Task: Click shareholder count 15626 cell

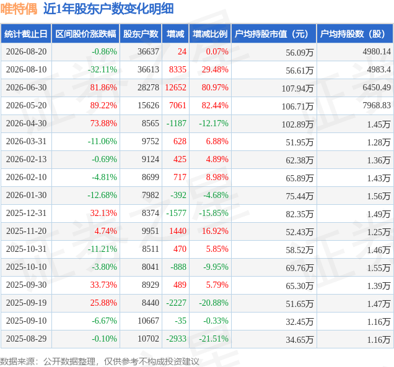Action: (141, 105)
